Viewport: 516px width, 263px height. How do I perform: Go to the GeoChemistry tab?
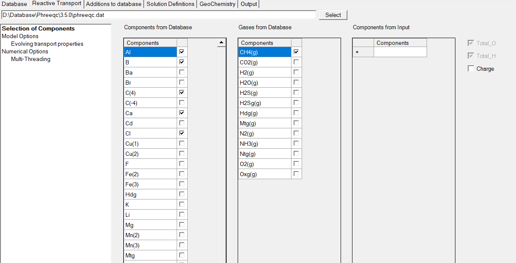pyautogui.click(x=217, y=4)
